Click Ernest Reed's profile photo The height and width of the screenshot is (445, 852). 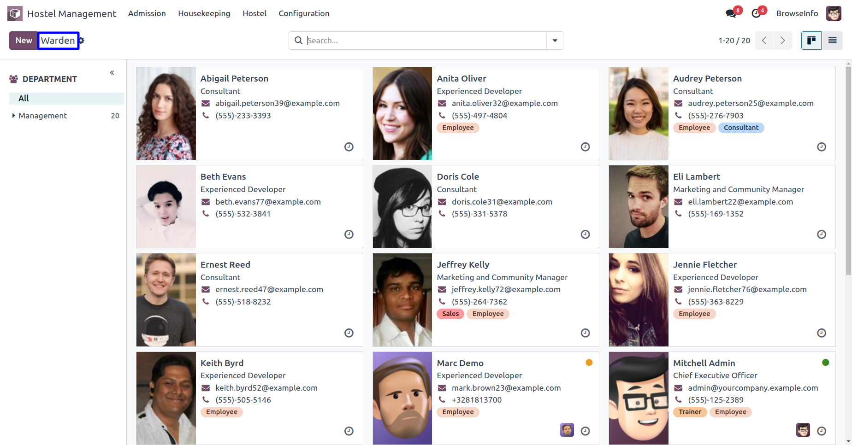166,300
